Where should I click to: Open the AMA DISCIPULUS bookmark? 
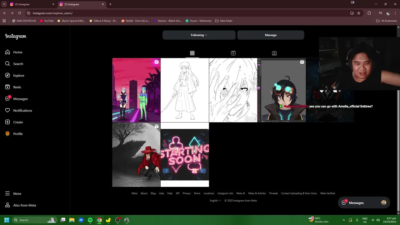[x=24, y=21]
